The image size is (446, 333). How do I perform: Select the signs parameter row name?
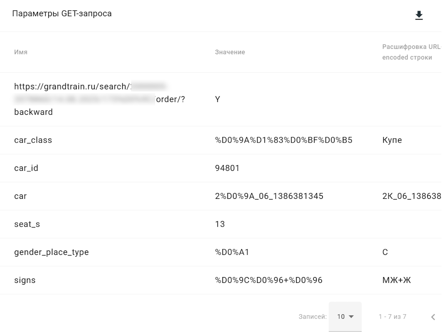(x=25, y=280)
